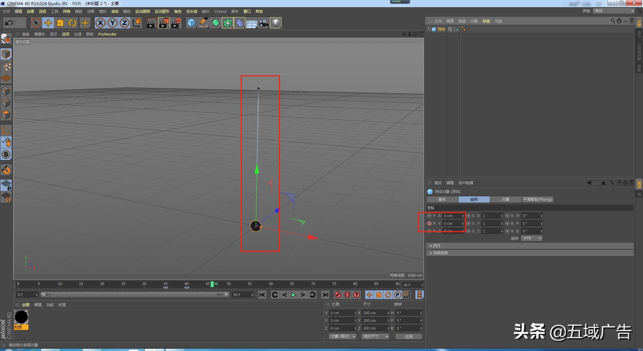Toggle the X axis lock
This screenshot has width=643, height=351.
click(x=100, y=23)
